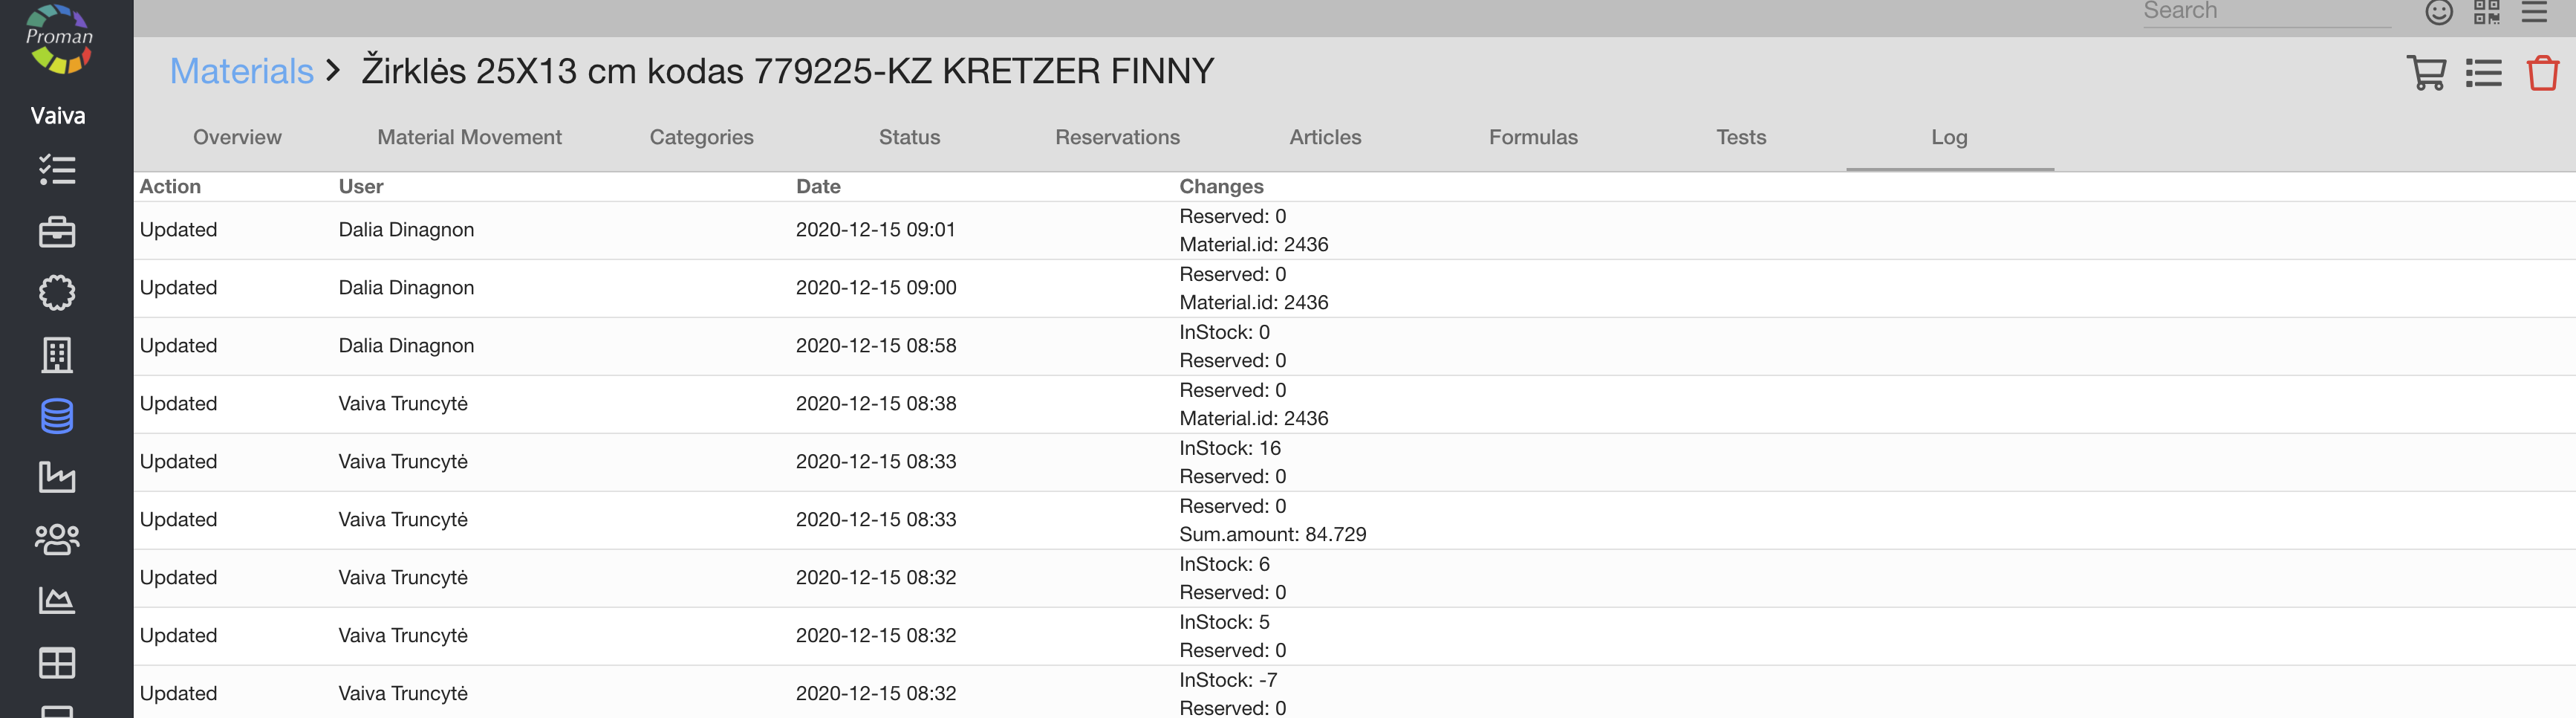Click the smiley face icon
The image size is (2576, 718).
coord(2438,12)
